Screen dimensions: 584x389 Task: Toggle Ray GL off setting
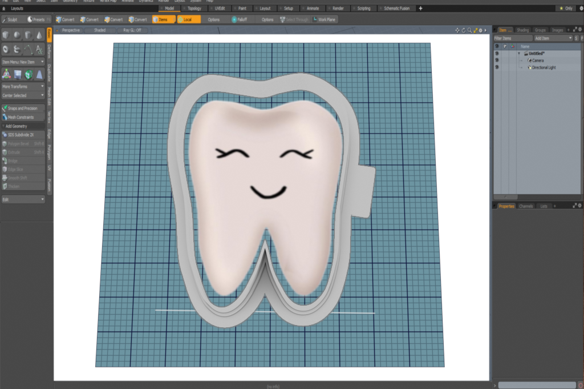(x=132, y=30)
